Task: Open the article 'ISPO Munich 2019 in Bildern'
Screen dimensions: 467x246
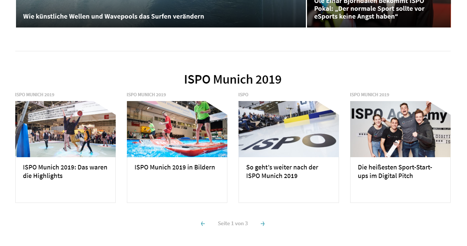Action: coord(175,167)
